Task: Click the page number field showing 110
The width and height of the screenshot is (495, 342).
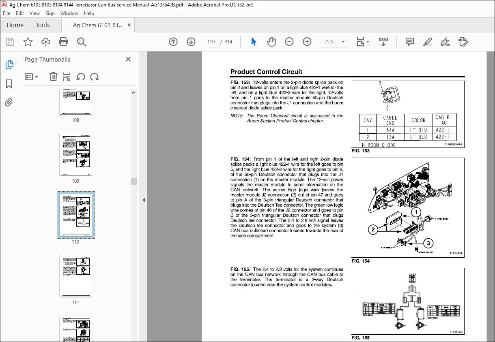Action: (211, 42)
